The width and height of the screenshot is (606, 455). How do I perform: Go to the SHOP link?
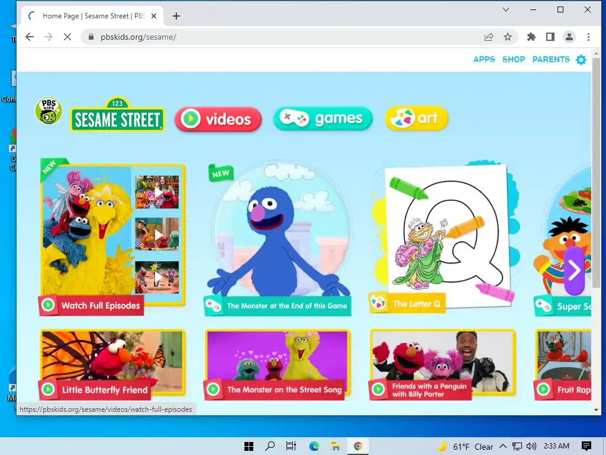tap(514, 59)
